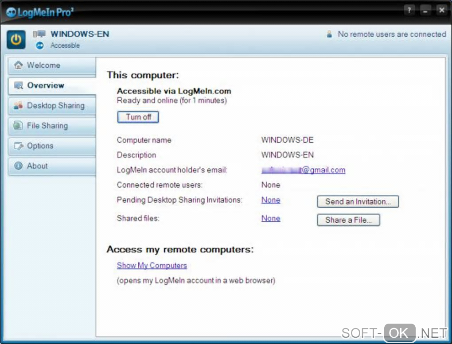Viewport: 452px width, 344px height.
Task: Click the File Sharing globe icon
Action: (18, 126)
